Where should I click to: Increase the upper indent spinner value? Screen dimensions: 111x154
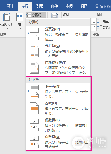pos(94,20)
